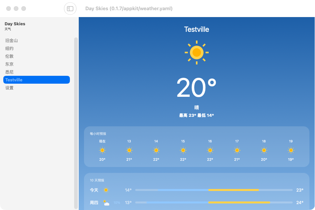Viewport: 315px width, 210px height.
Task: Click the 最高 23° 最低 14° text
Action: pyautogui.click(x=197, y=115)
